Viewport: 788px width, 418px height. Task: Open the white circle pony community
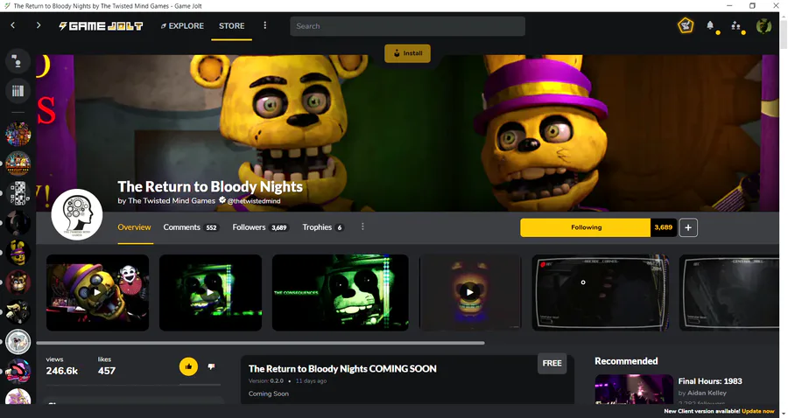coord(18,342)
